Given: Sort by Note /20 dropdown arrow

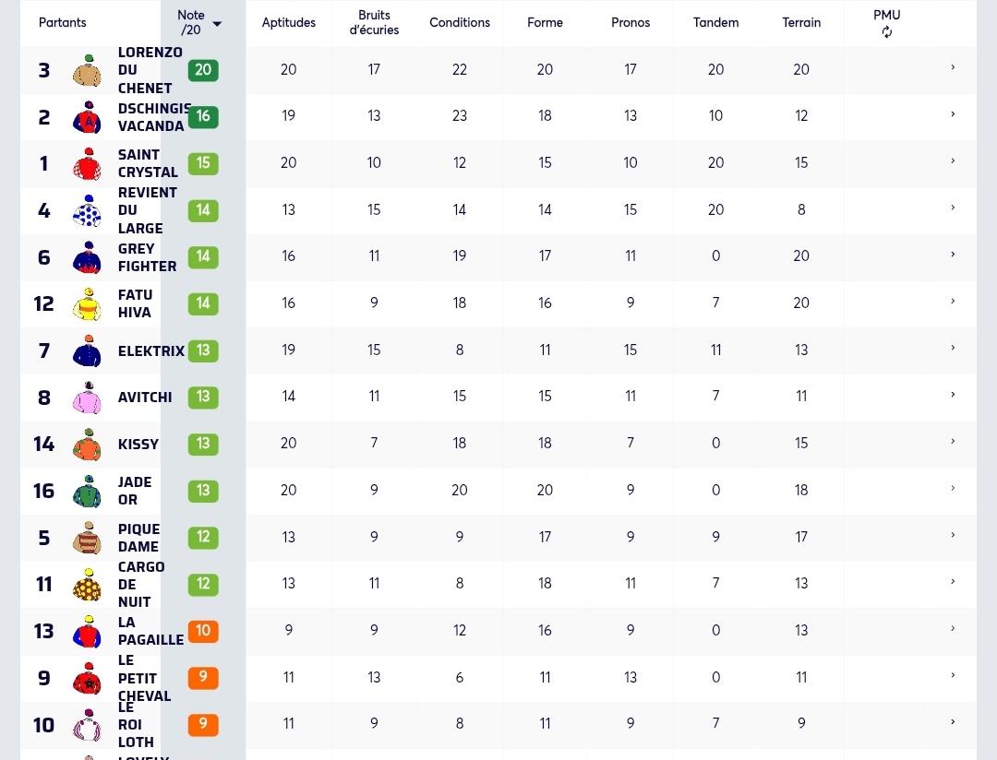Looking at the screenshot, I should point(217,24).
